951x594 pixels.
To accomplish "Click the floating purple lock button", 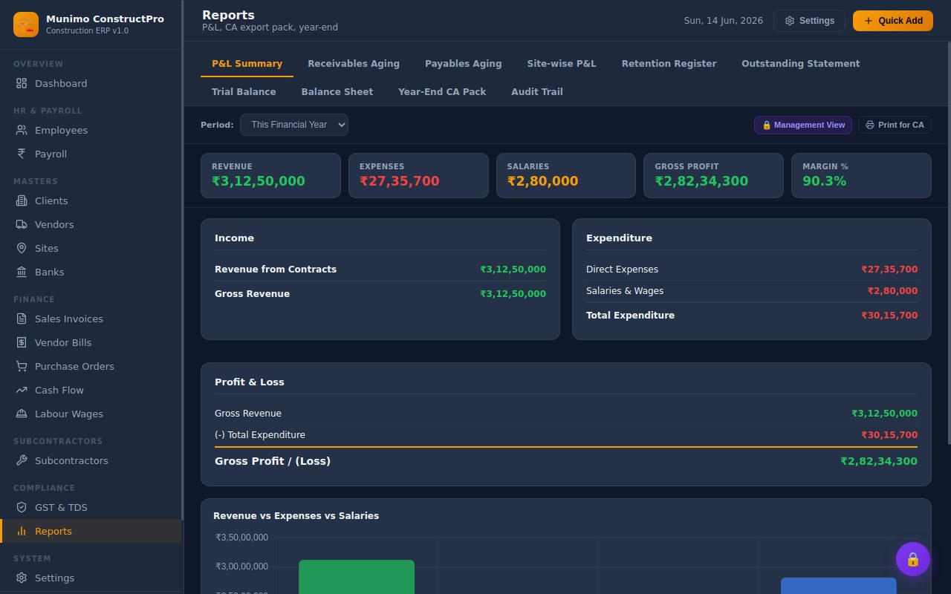I will (x=913, y=559).
